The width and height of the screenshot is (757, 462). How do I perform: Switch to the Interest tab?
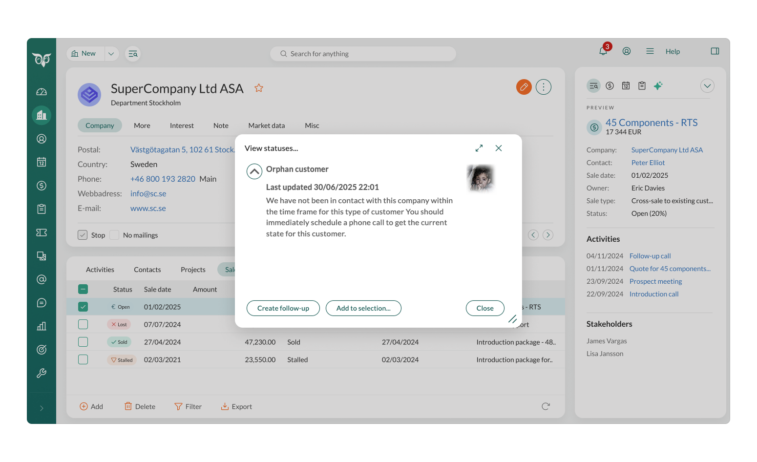[x=182, y=126]
